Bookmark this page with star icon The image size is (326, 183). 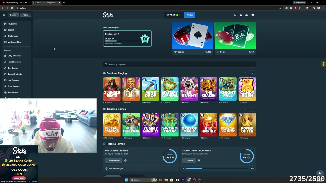point(280,8)
